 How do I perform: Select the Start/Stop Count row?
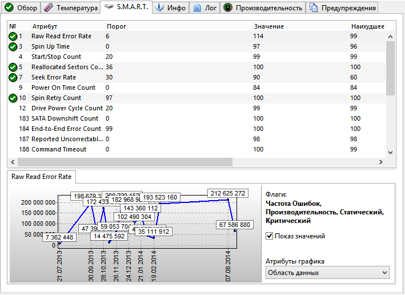197,57
